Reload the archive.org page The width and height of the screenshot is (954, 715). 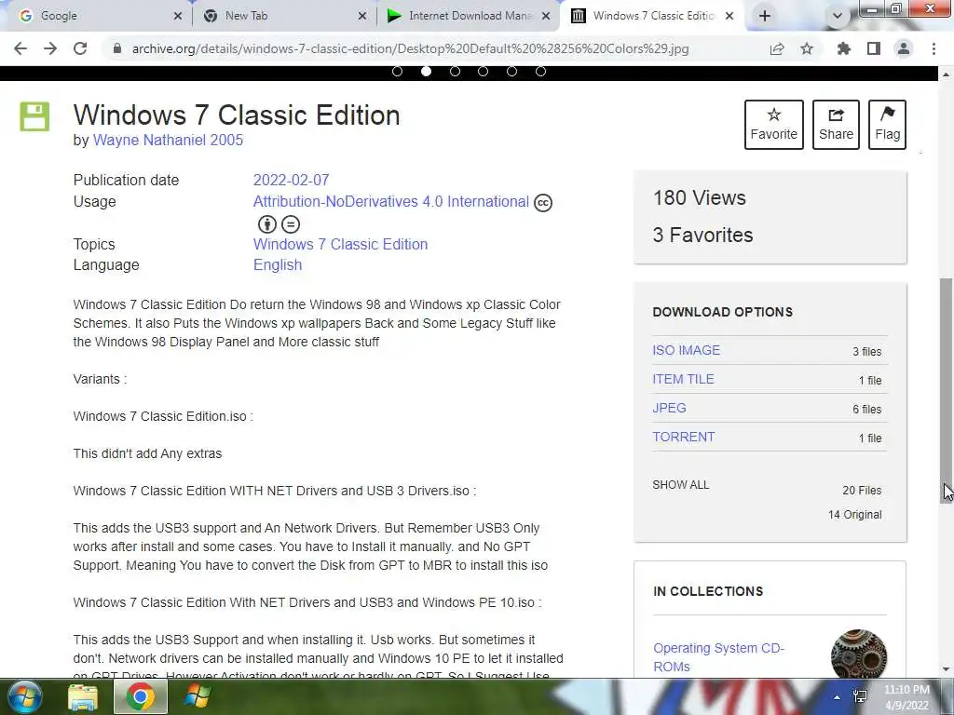point(80,48)
